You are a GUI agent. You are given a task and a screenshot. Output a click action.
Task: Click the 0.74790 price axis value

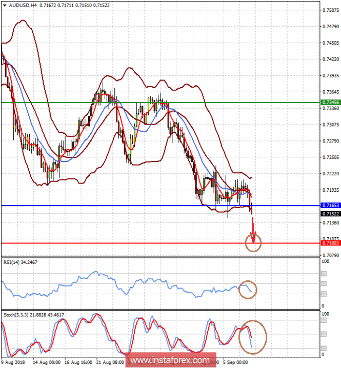pos(331,27)
